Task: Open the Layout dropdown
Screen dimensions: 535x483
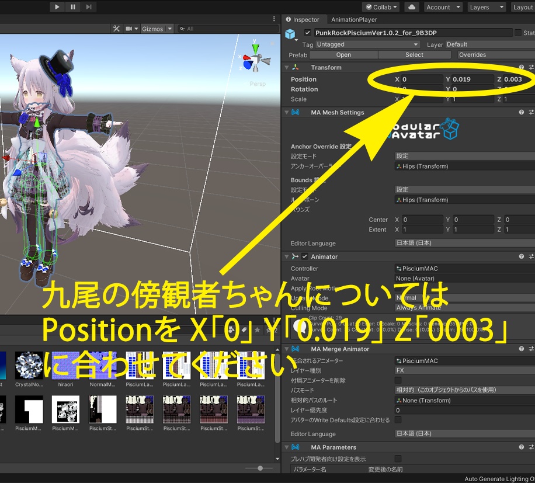Action: coord(523,7)
